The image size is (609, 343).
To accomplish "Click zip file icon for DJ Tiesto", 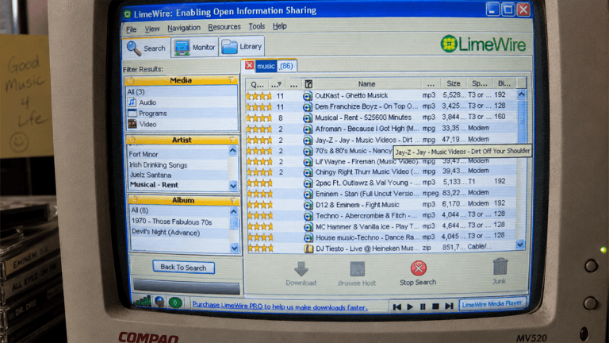I will [308, 248].
